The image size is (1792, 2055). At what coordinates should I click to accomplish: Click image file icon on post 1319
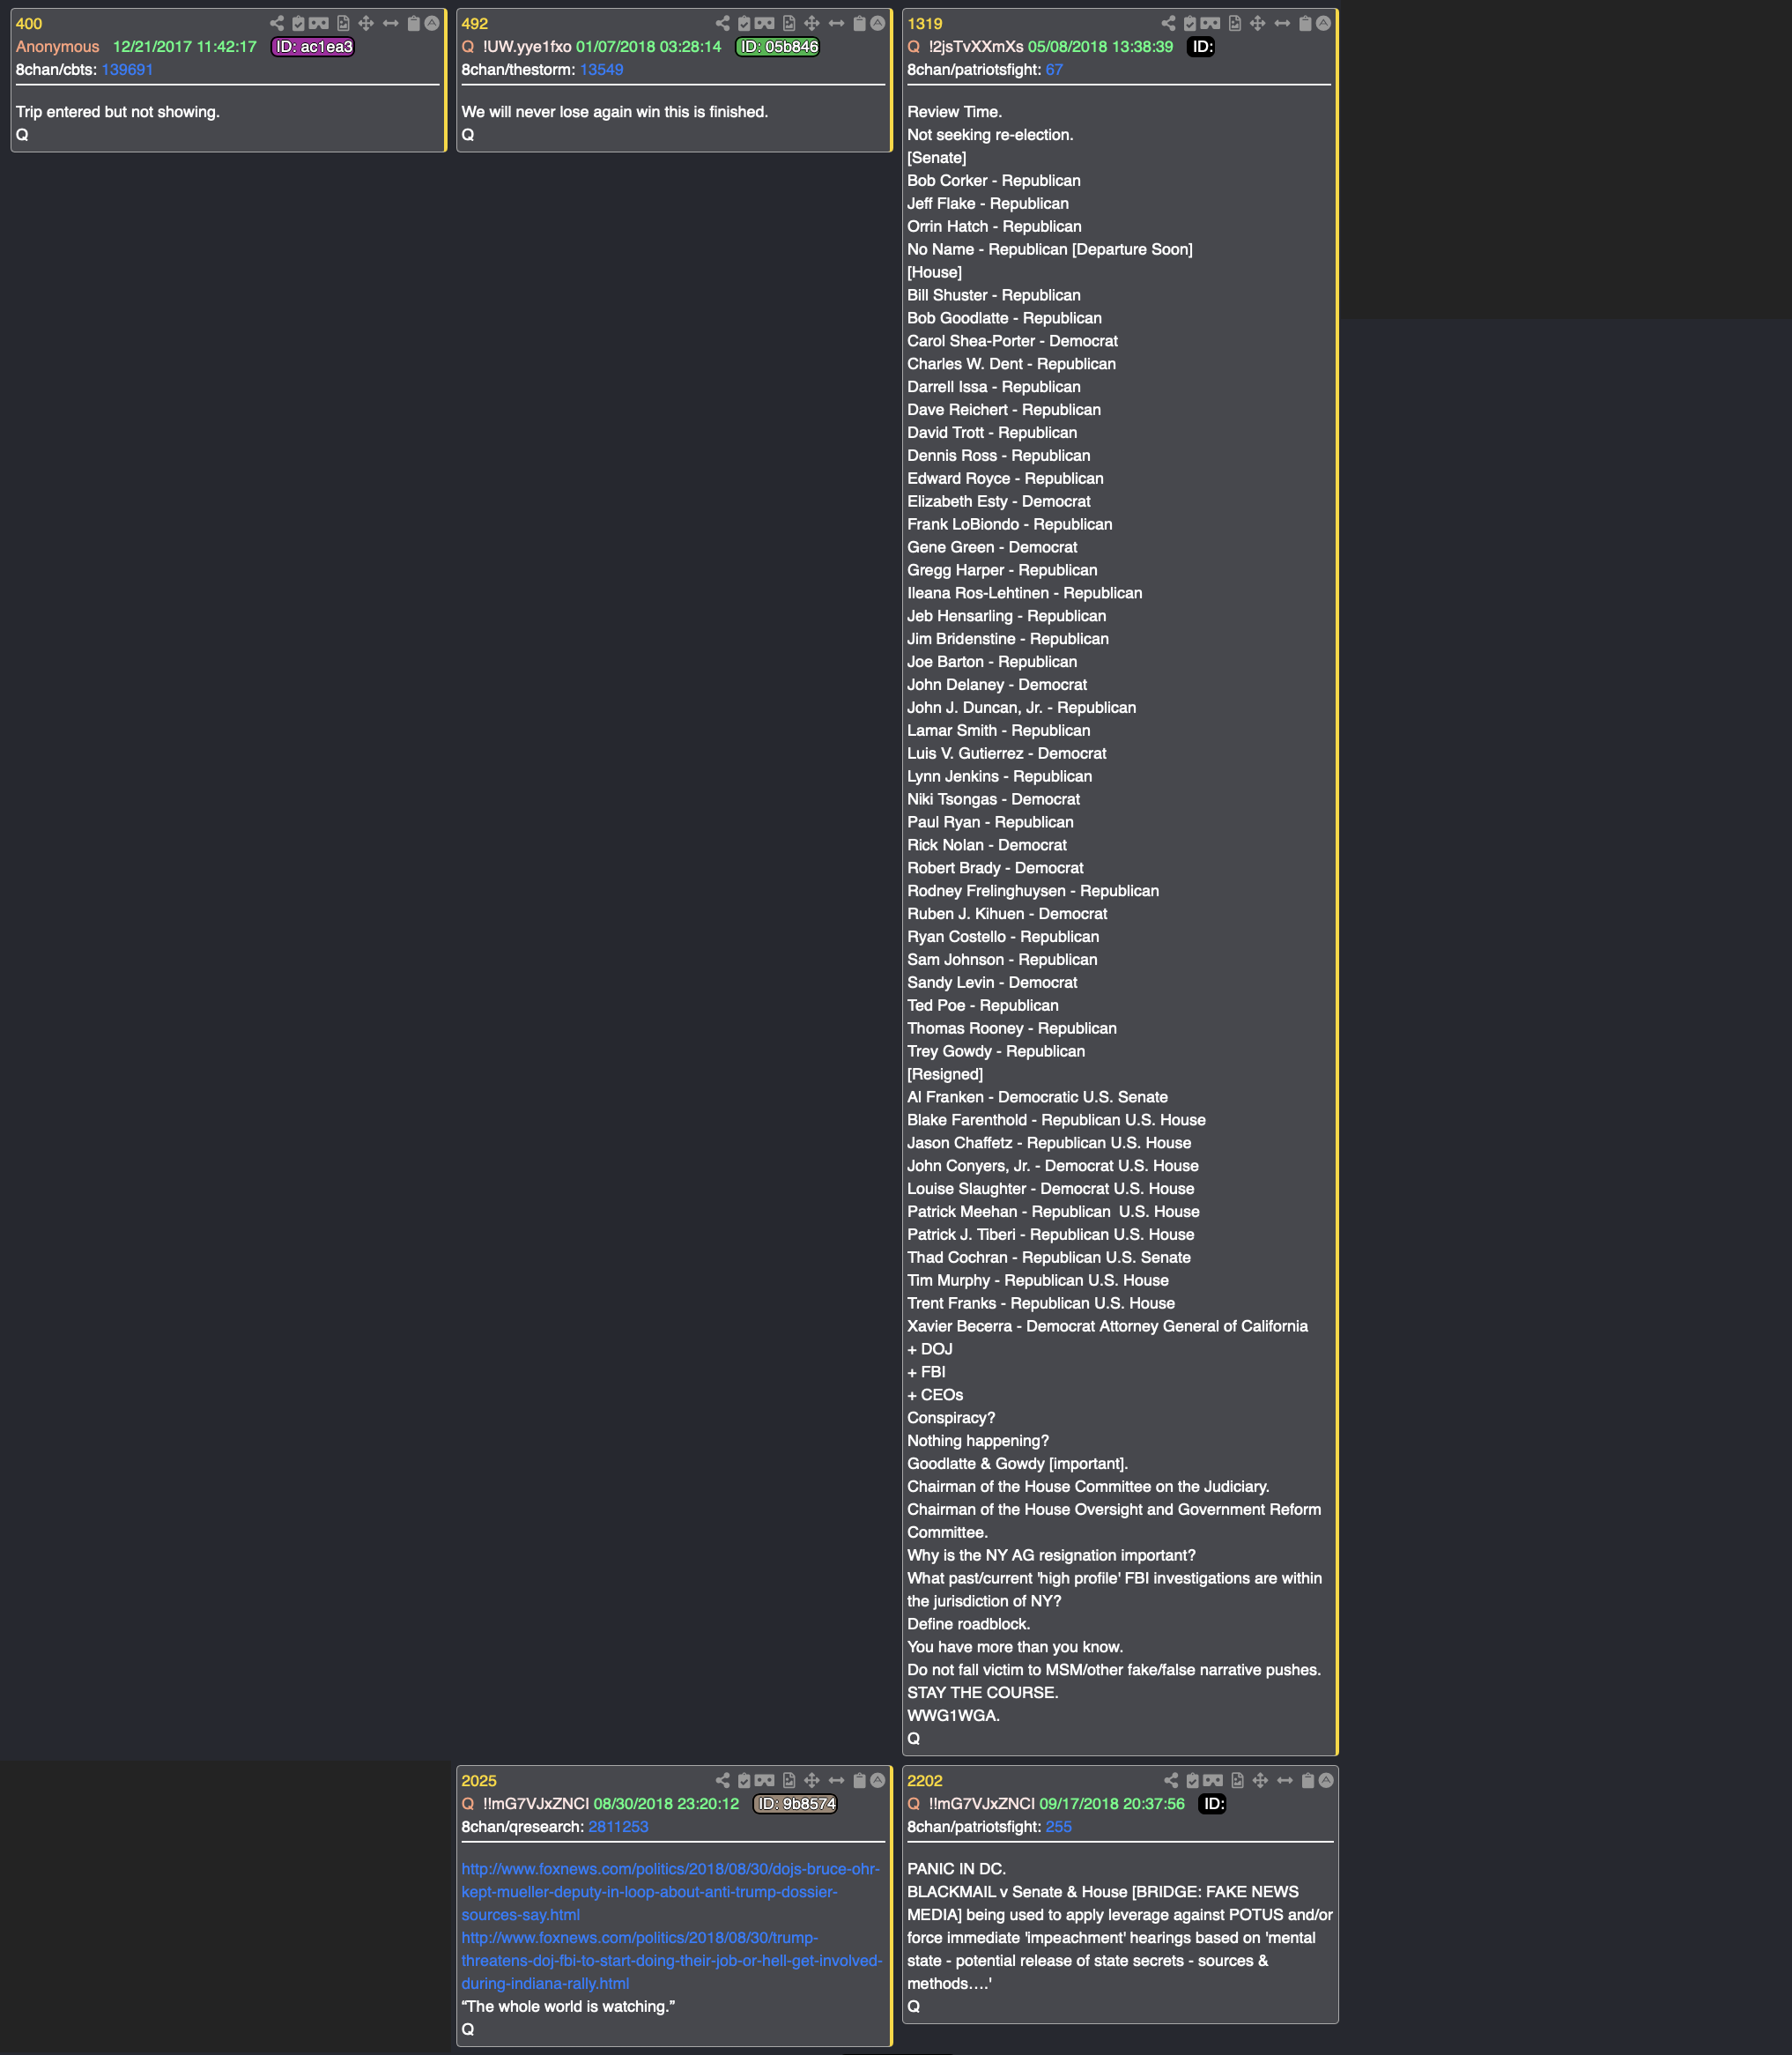click(1235, 23)
